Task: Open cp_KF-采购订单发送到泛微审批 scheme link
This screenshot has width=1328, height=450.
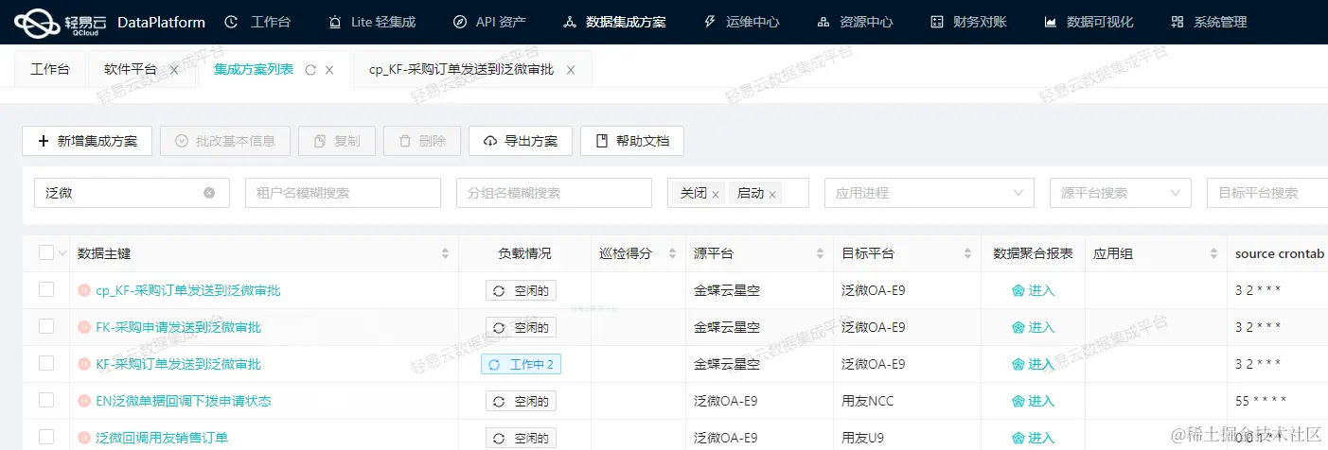Action: (188, 290)
